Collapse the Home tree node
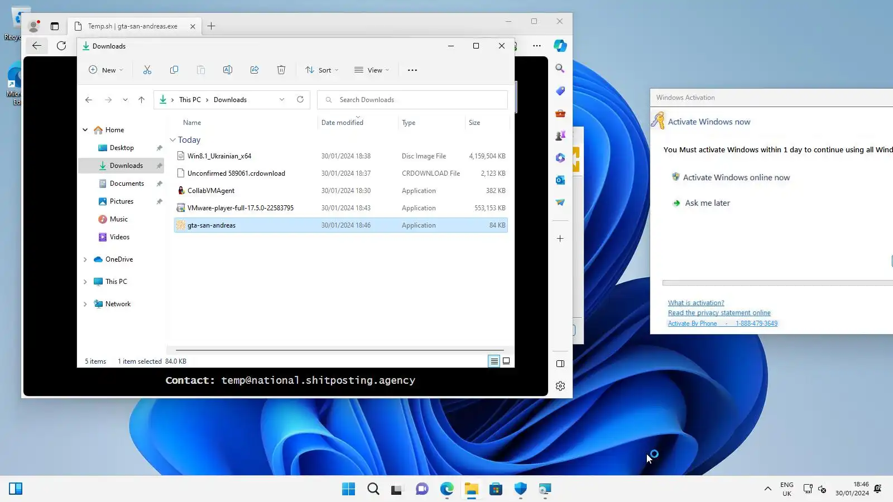 (x=85, y=130)
